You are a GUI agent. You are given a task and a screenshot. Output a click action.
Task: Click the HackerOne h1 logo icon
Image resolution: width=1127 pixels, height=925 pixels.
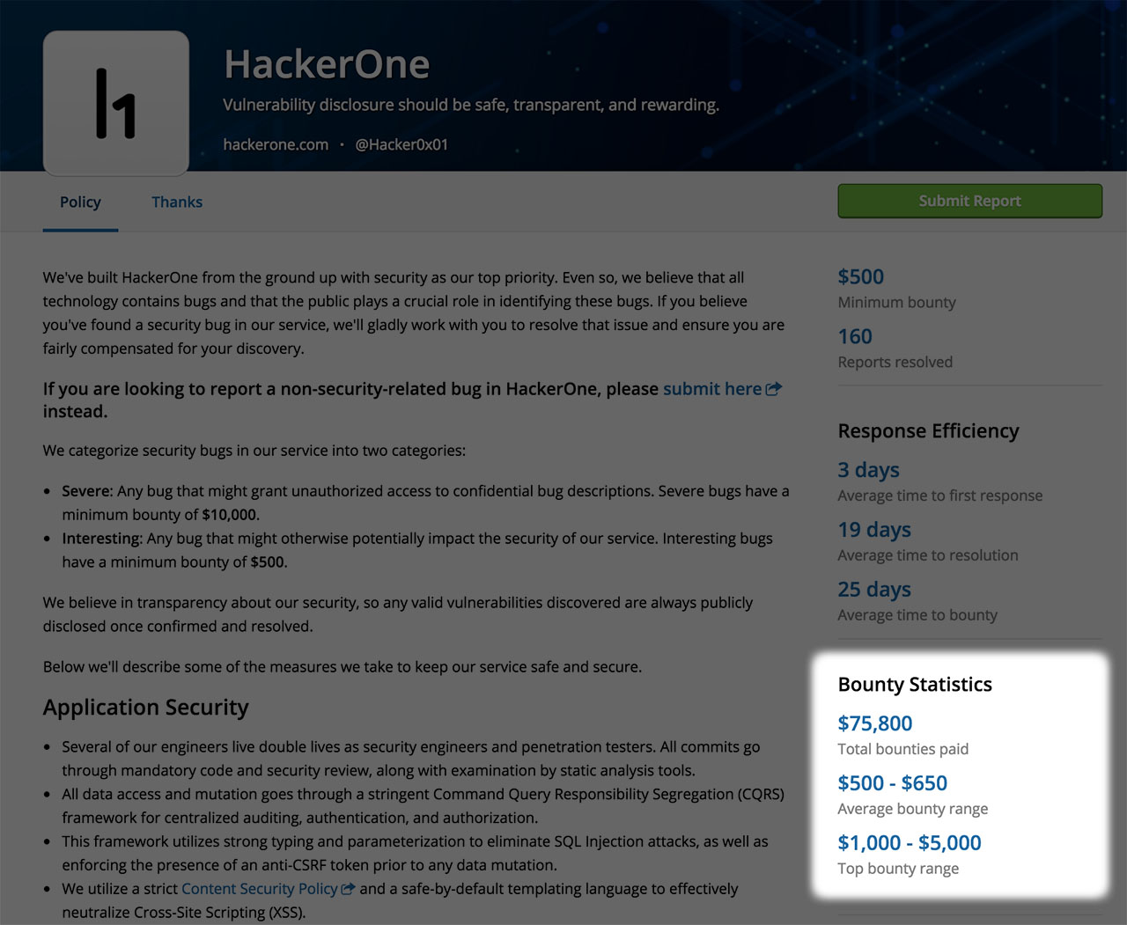coord(115,100)
